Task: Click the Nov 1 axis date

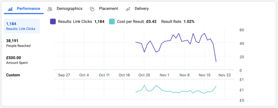Action: [x=164, y=75]
